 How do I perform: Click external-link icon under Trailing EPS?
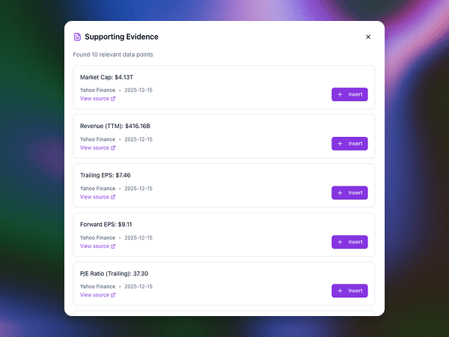(113, 197)
